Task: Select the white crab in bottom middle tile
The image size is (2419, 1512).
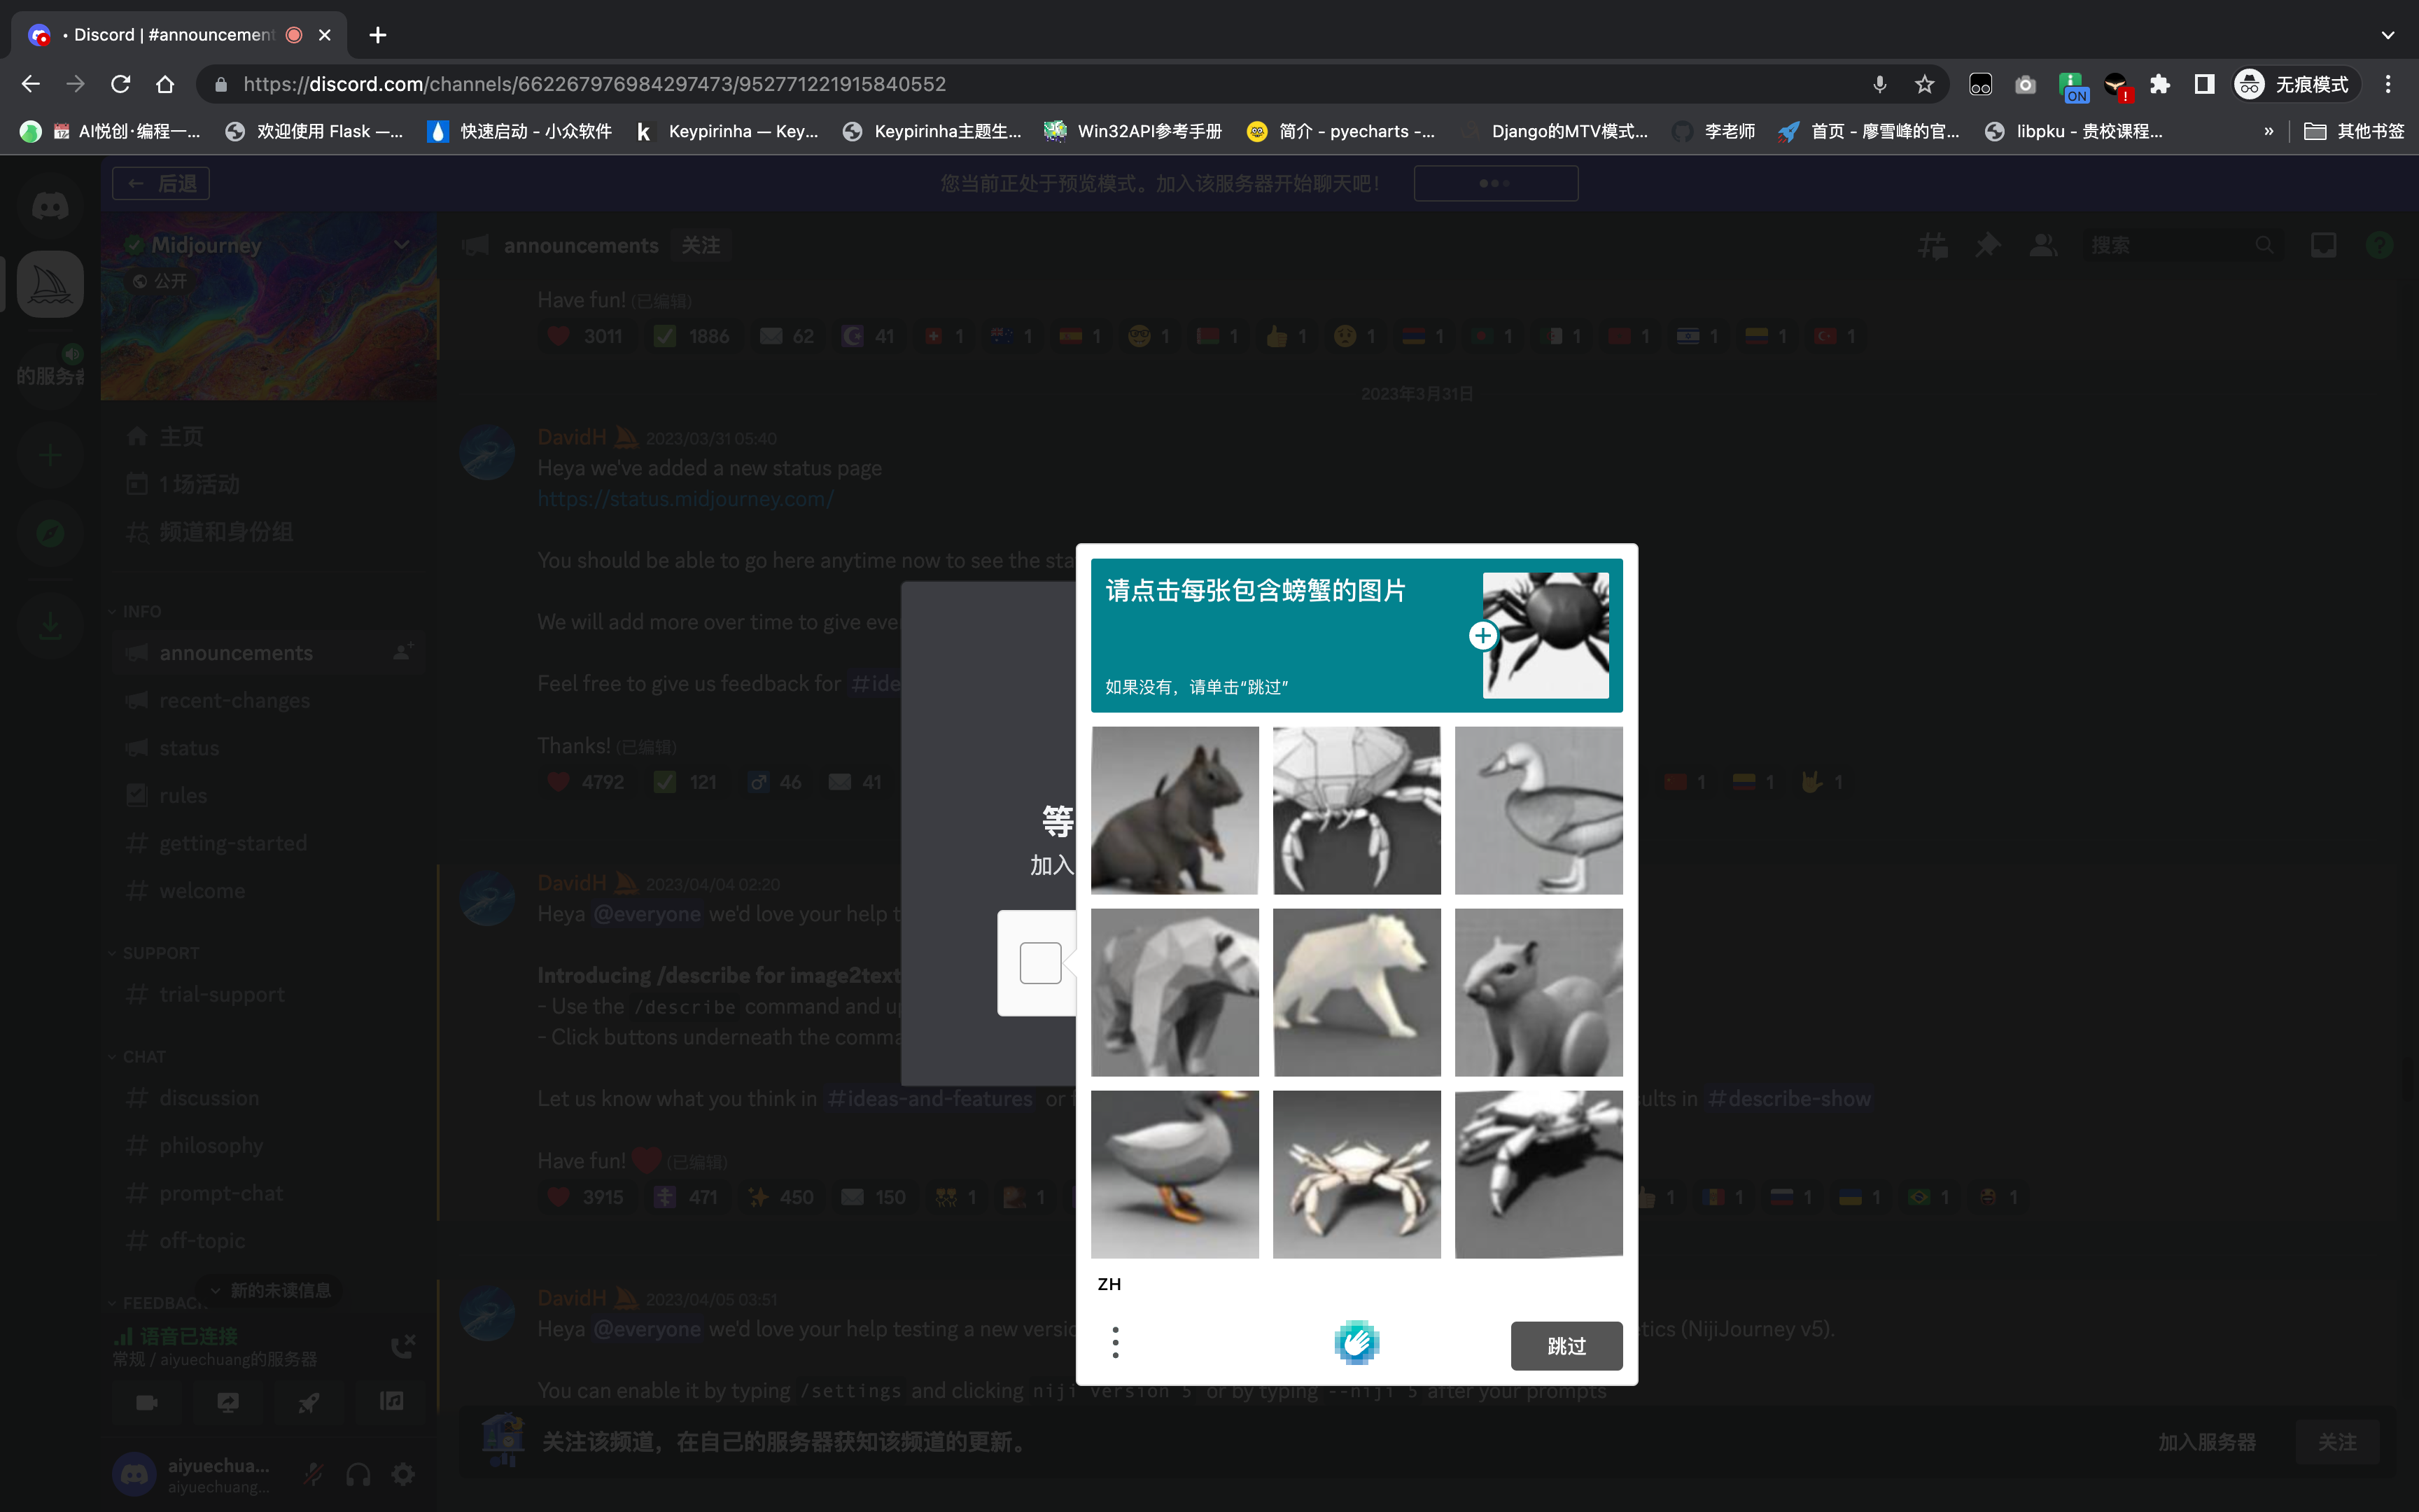Action: (1356, 1174)
